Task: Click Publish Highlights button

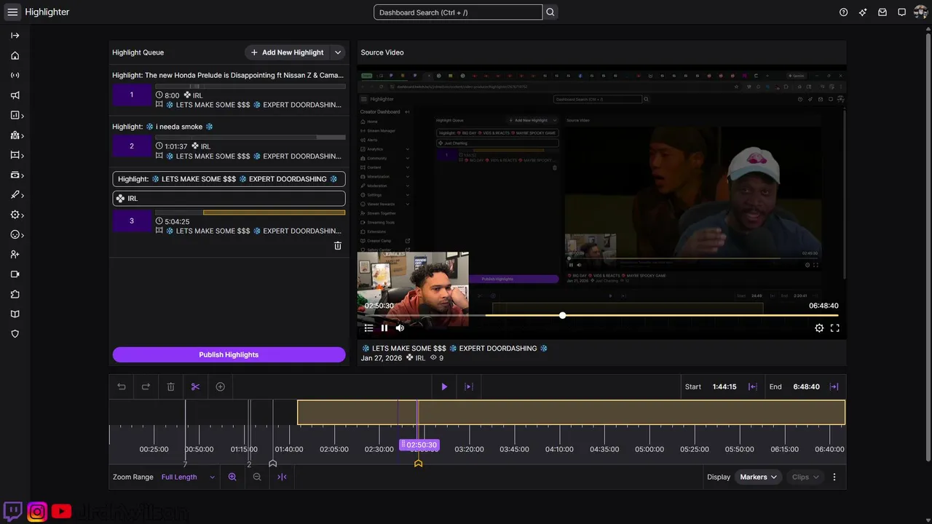Action: coord(229,354)
